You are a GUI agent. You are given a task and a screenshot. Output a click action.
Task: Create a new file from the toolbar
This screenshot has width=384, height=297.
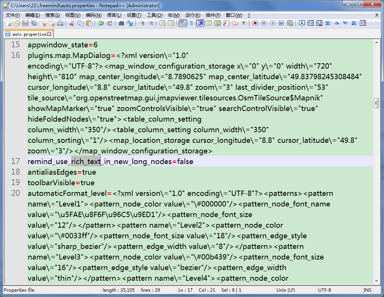8,23
